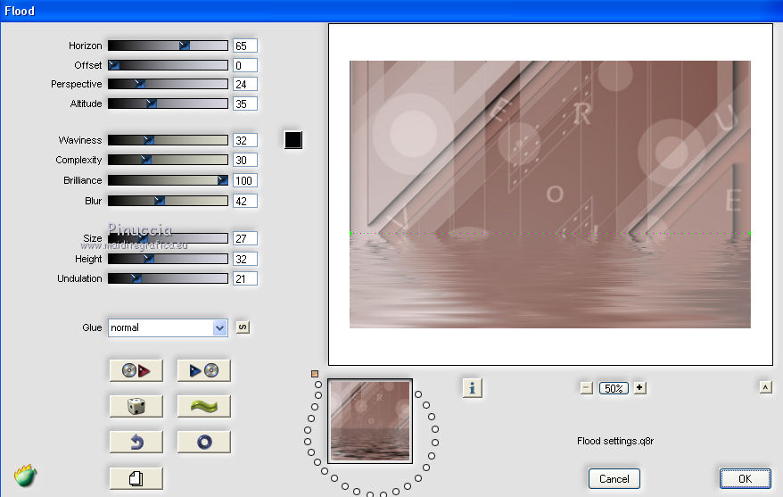Click the Flaming Pear logo icon
The image size is (783, 497).
[x=26, y=476]
